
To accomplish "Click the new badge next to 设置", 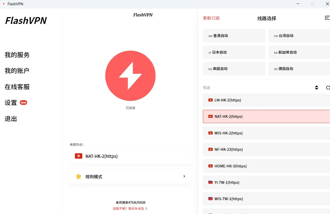I will [x=23, y=103].
